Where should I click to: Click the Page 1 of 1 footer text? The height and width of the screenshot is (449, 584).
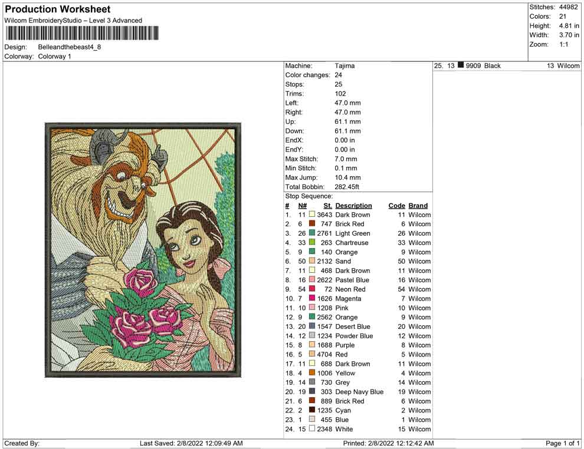point(562,443)
